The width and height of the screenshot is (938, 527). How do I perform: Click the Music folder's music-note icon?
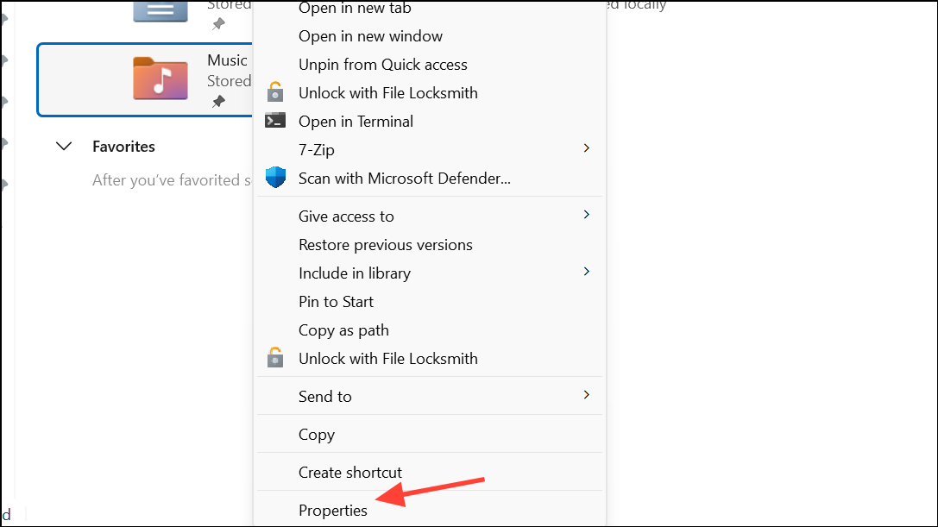coord(159,78)
